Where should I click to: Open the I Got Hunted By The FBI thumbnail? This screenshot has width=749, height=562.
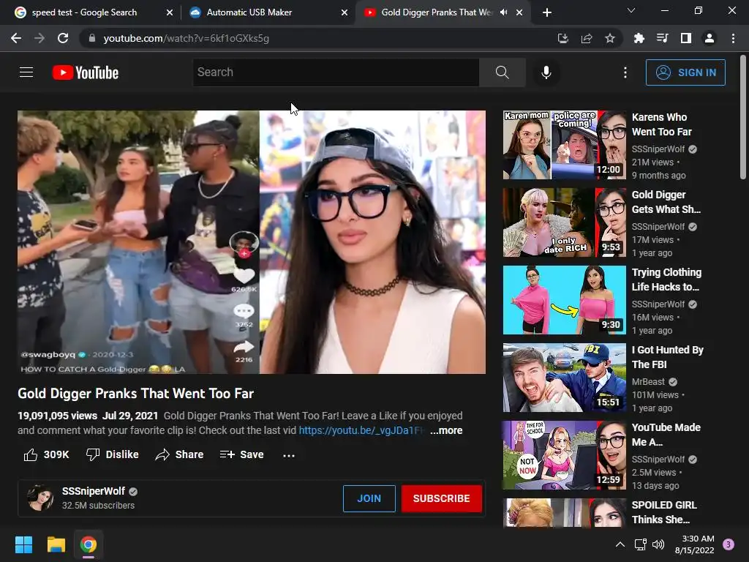564,378
